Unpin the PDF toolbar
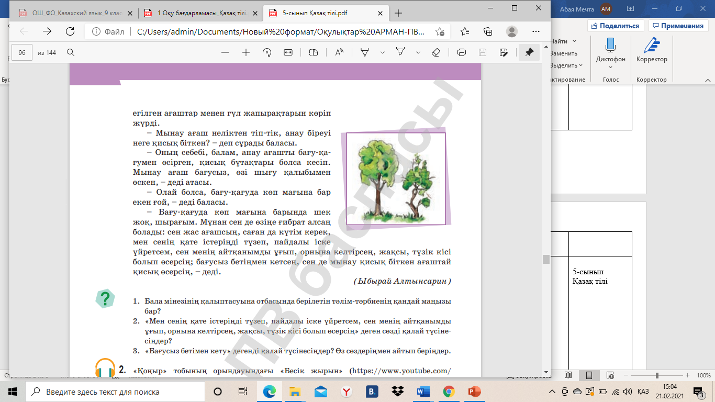715x402 pixels. coord(529,52)
